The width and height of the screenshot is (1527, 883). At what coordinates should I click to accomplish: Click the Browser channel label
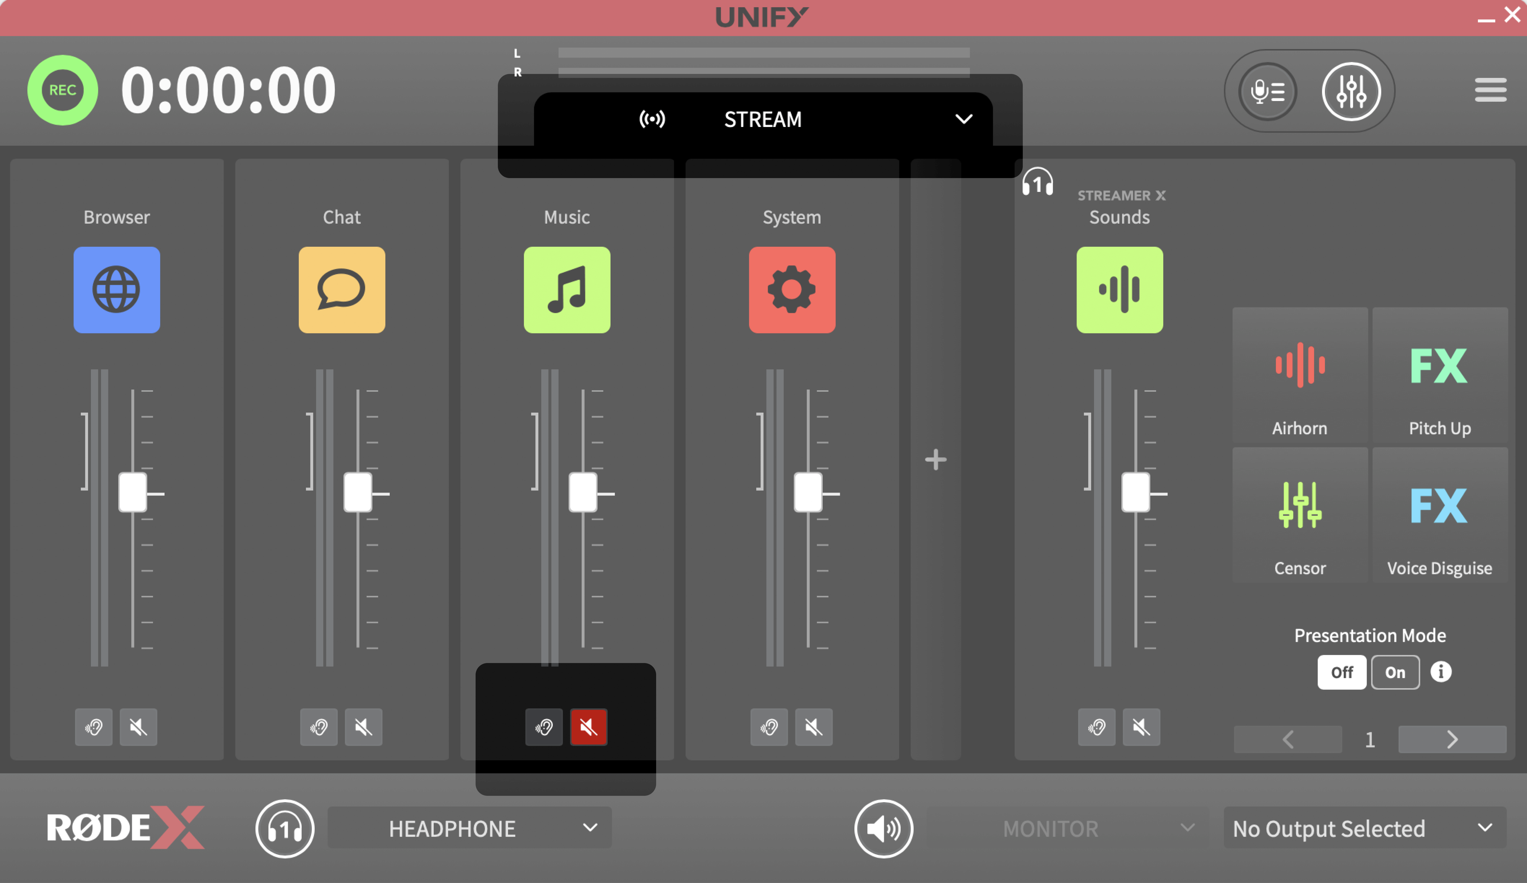pos(117,217)
